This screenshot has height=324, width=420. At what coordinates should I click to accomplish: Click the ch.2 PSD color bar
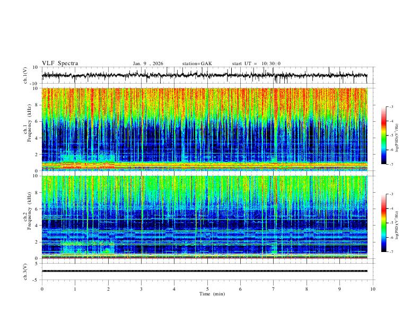click(x=383, y=223)
